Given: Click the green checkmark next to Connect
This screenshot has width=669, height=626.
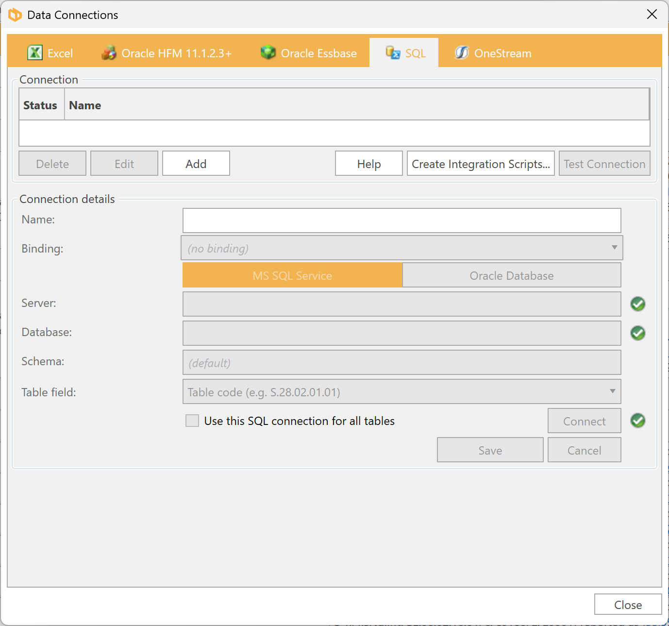Looking at the screenshot, I should click(637, 421).
